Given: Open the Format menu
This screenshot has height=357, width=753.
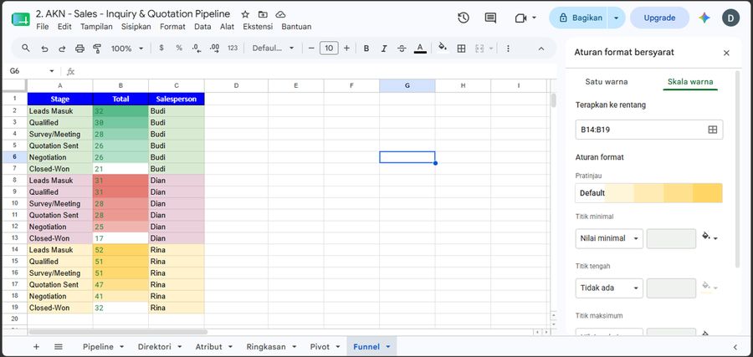Looking at the screenshot, I should click(x=172, y=27).
